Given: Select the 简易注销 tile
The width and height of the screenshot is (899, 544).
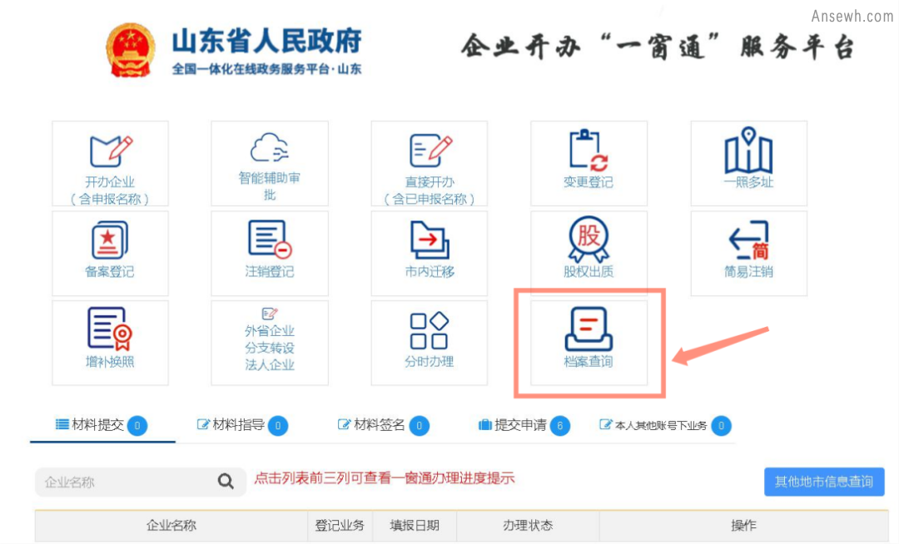Looking at the screenshot, I should (x=749, y=254).
